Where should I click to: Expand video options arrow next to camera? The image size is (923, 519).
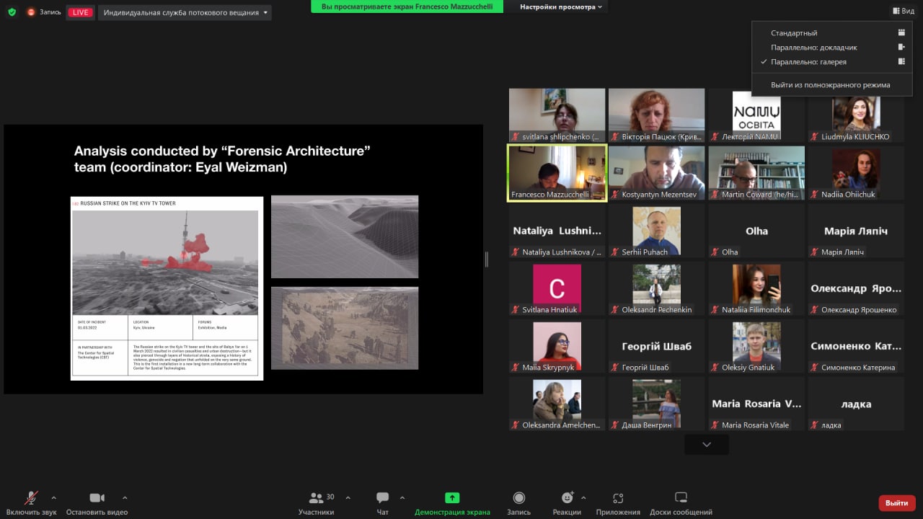tap(125, 497)
